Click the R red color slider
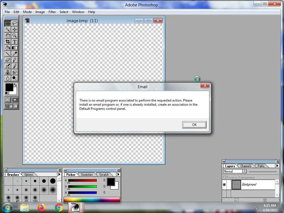Image resolution: width=284 pixels, height=213 pixels. coord(82,180)
